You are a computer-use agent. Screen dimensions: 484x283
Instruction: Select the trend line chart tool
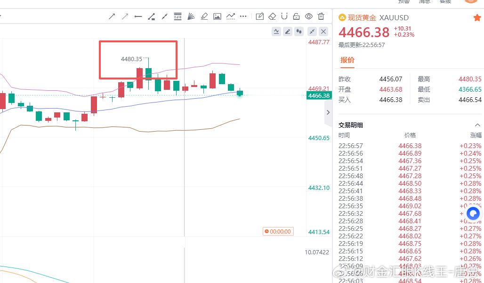(x=231, y=16)
